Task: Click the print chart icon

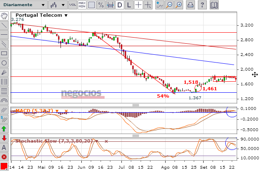Action: 191,5
